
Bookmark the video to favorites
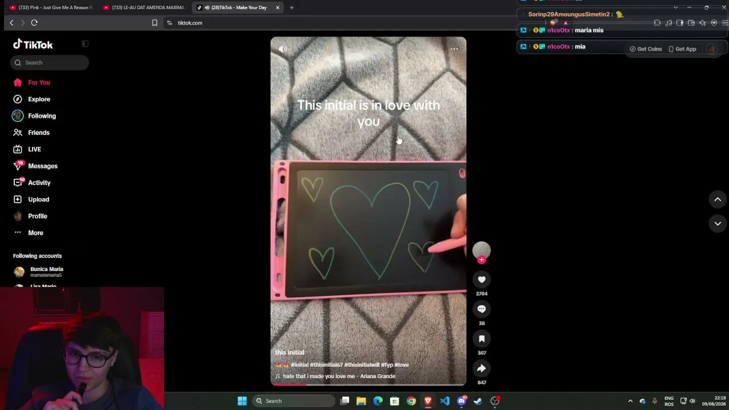click(482, 339)
